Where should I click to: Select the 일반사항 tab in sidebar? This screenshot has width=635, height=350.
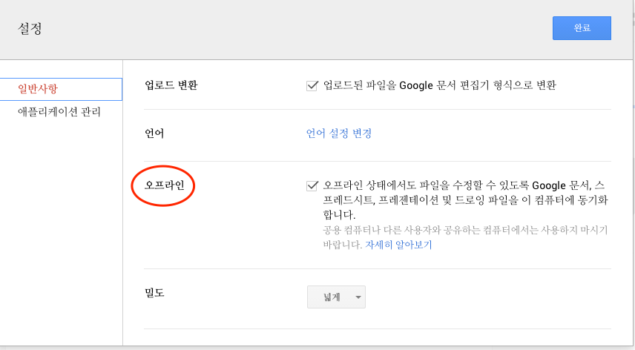(x=61, y=89)
